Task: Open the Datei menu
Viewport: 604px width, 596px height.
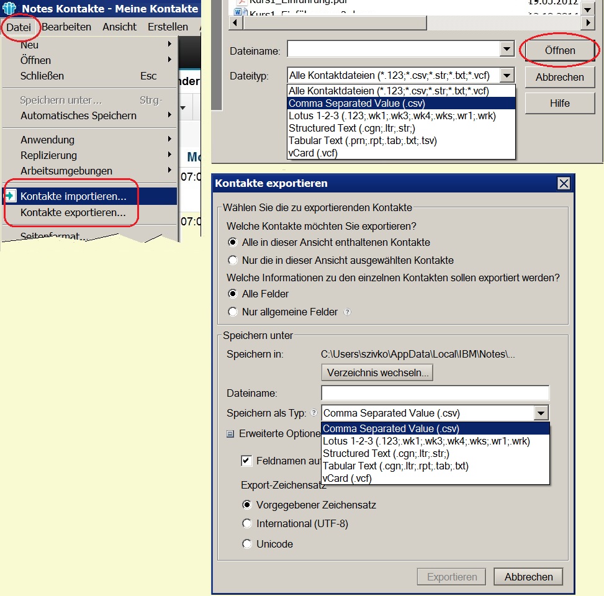Action: 19,27
